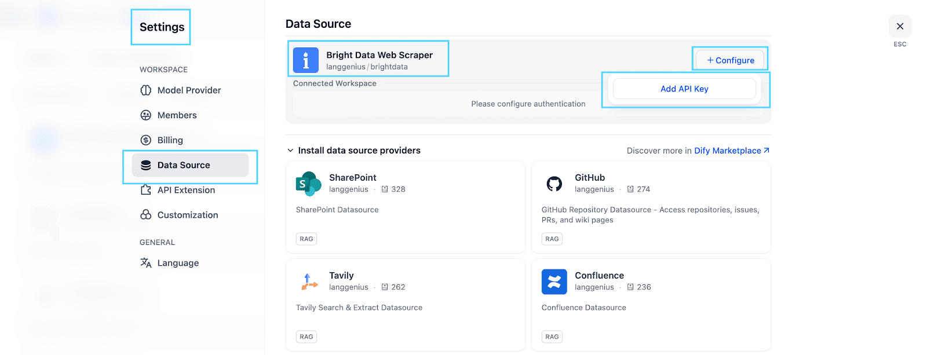Click the Language translate icon

146,263
